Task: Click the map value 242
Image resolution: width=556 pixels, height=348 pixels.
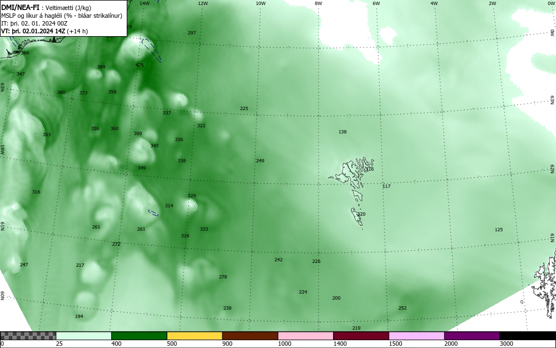Action: (279, 260)
